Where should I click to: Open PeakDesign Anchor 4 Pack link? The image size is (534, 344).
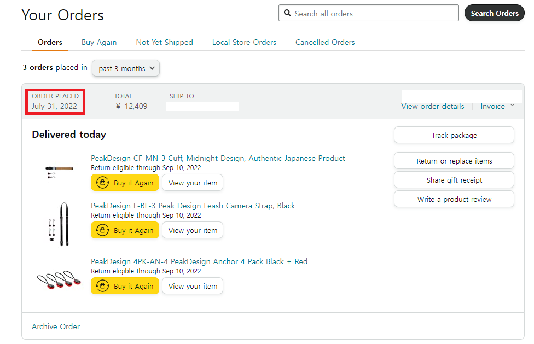199,261
